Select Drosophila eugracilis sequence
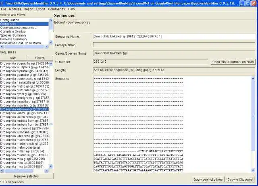The image size is (258, 186). [x=24, y=63]
